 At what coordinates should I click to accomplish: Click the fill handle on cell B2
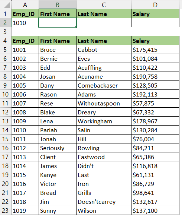[x=76, y=27]
